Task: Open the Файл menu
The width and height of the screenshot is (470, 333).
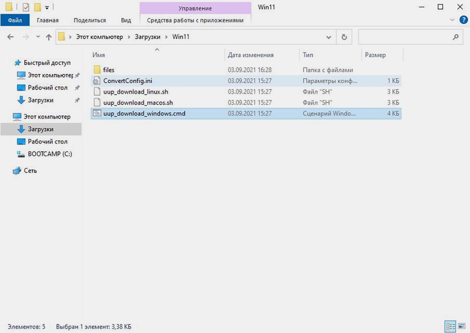Action: (x=15, y=20)
